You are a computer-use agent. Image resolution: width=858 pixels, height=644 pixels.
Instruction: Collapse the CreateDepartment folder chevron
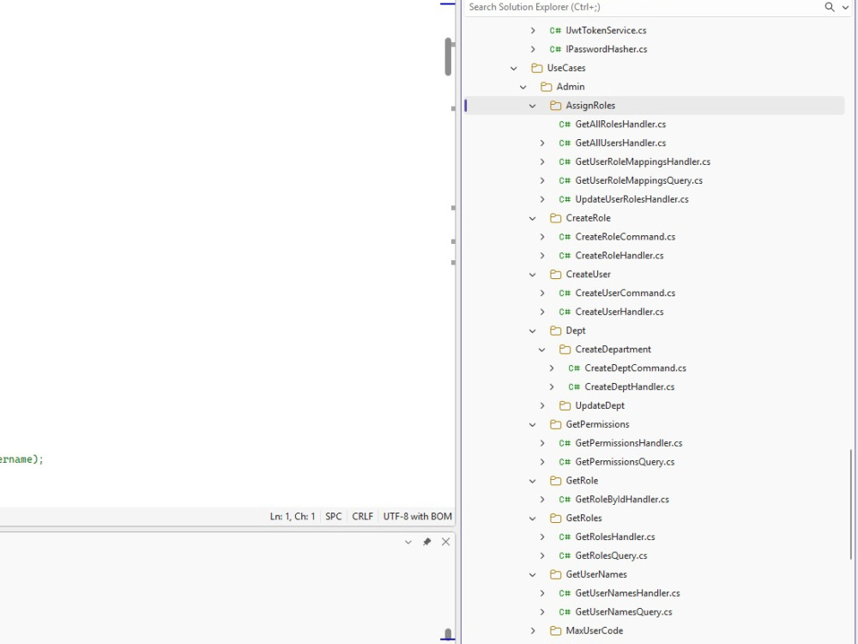[541, 349]
